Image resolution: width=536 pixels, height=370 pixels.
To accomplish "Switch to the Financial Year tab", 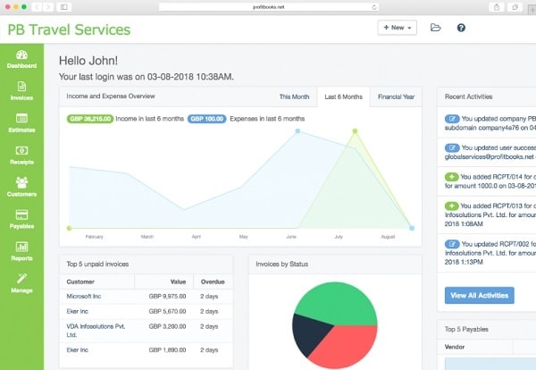I will click(x=396, y=97).
